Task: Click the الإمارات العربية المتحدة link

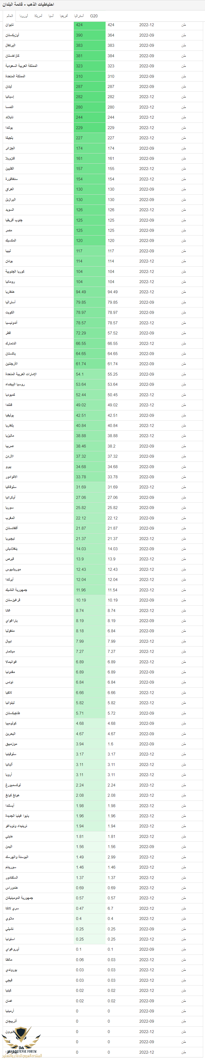Action: pos(21,374)
